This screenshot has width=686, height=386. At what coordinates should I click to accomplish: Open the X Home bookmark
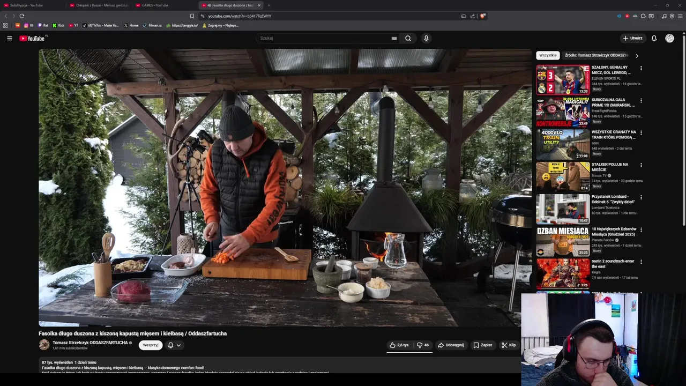(x=131, y=25)
